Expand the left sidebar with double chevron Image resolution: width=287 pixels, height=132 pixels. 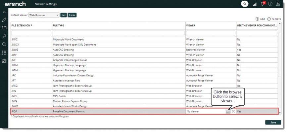tap(4, 12)
